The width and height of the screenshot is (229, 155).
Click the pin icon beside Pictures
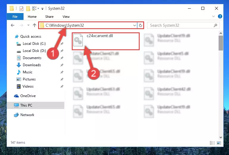tap(62, 79)
